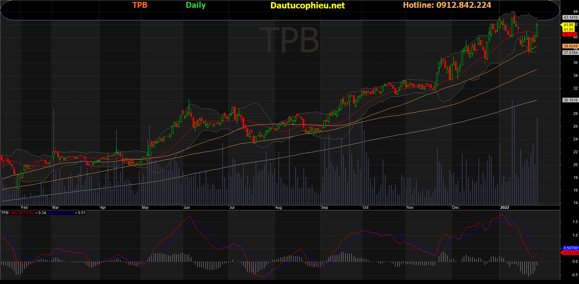Click the gray 43.1416 upper band tag
The width and height of the screenshot is (579, 284).
(570, 17)
